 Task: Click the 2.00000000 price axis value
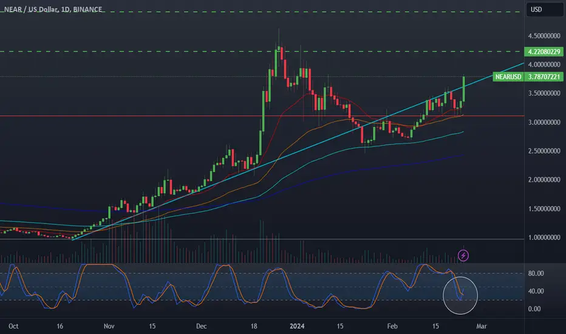pos(544,180)
